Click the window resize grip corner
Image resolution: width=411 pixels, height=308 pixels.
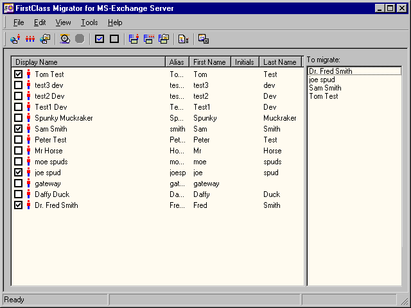click(404, 300)
